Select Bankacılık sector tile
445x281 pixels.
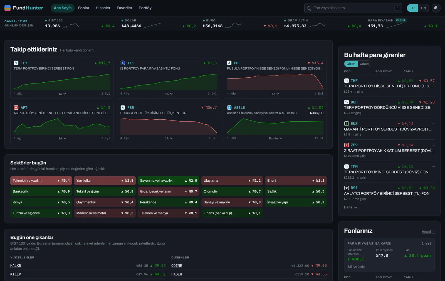(41, 191)
